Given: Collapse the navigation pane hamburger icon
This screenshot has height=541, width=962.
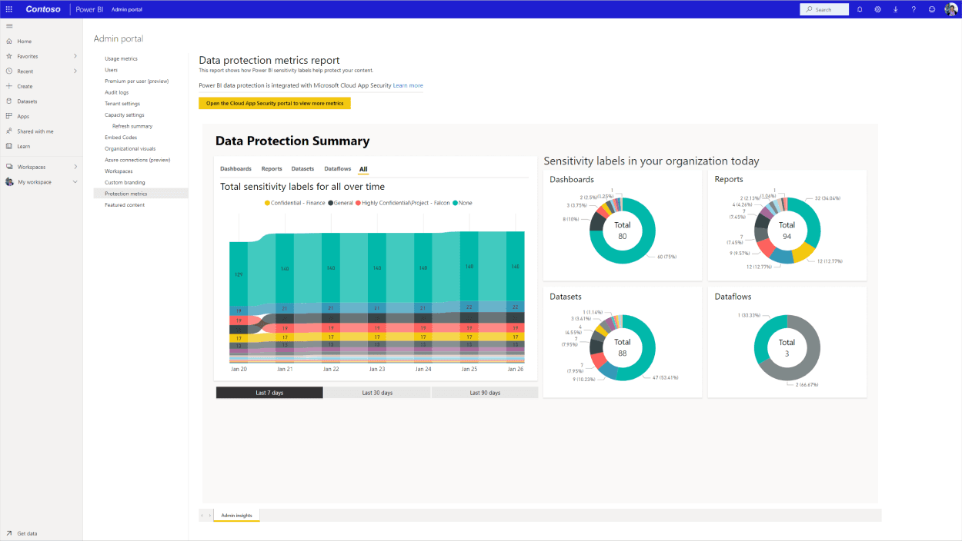Looking at the screenshot, I should [9, 26].
